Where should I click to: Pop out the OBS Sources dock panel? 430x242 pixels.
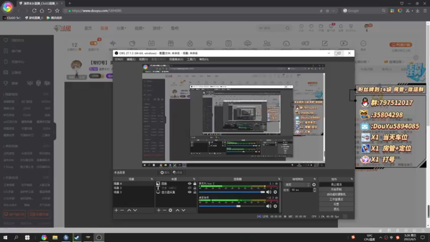pyautogui.click(x=194, y=179)
